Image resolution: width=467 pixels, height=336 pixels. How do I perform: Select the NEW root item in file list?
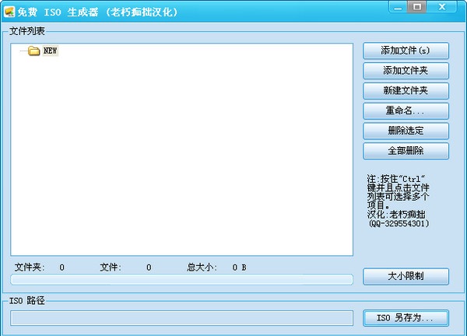(51, 51)
